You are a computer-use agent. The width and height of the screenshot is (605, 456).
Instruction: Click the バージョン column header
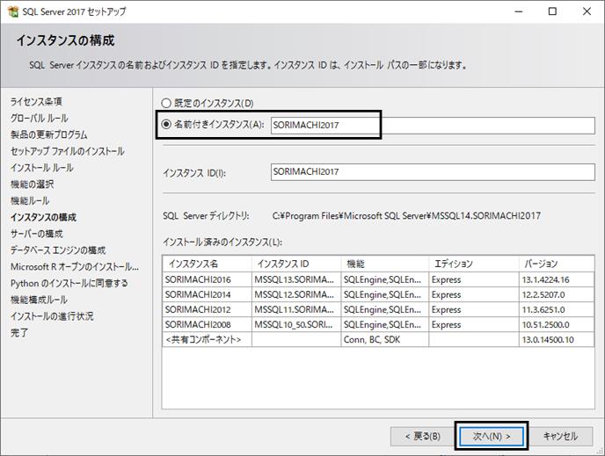557,264
